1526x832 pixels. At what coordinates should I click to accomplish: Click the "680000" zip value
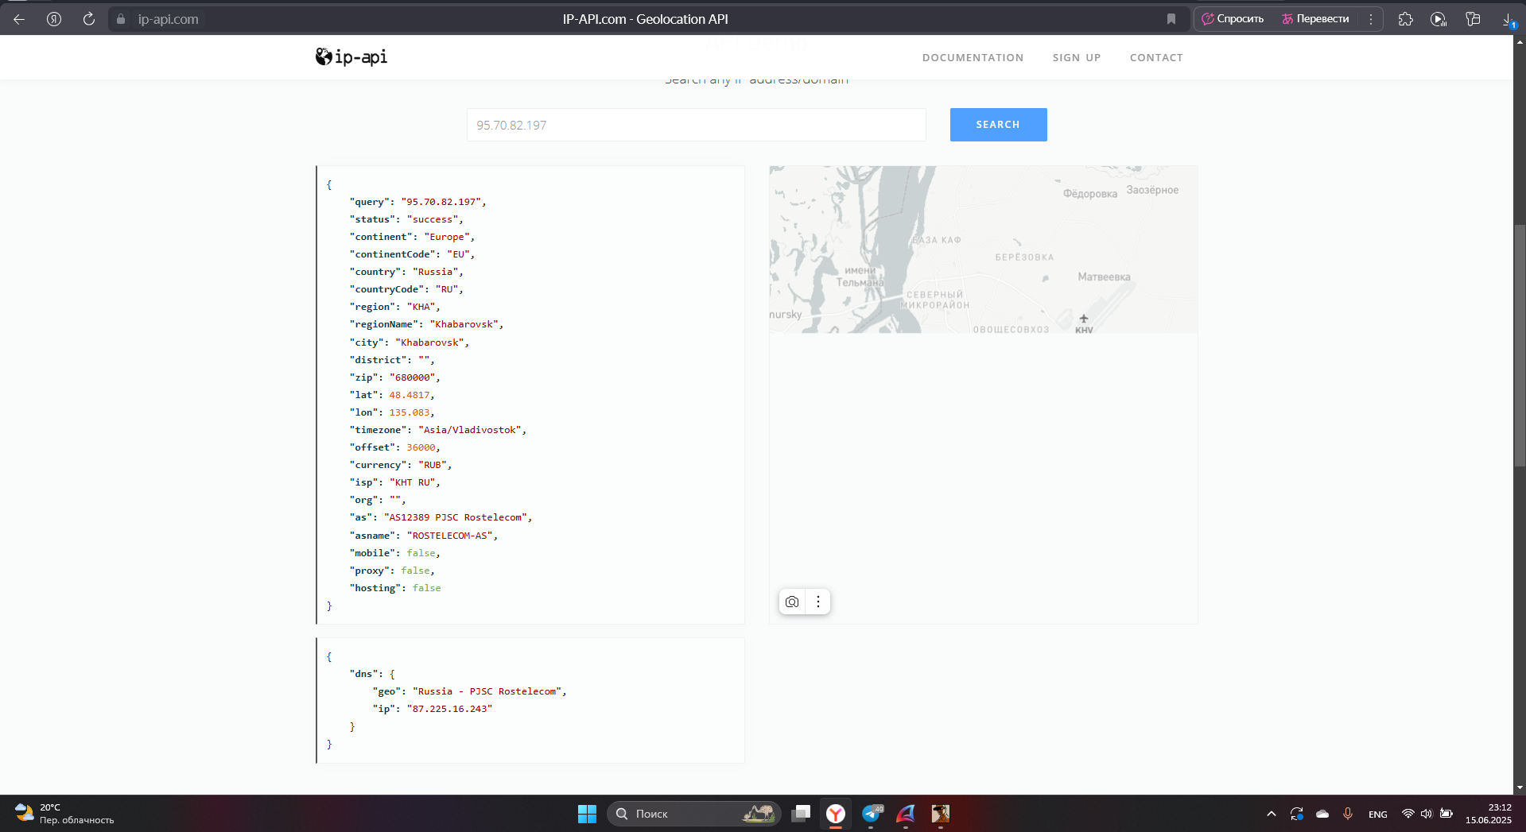click(x=412, y=377)
